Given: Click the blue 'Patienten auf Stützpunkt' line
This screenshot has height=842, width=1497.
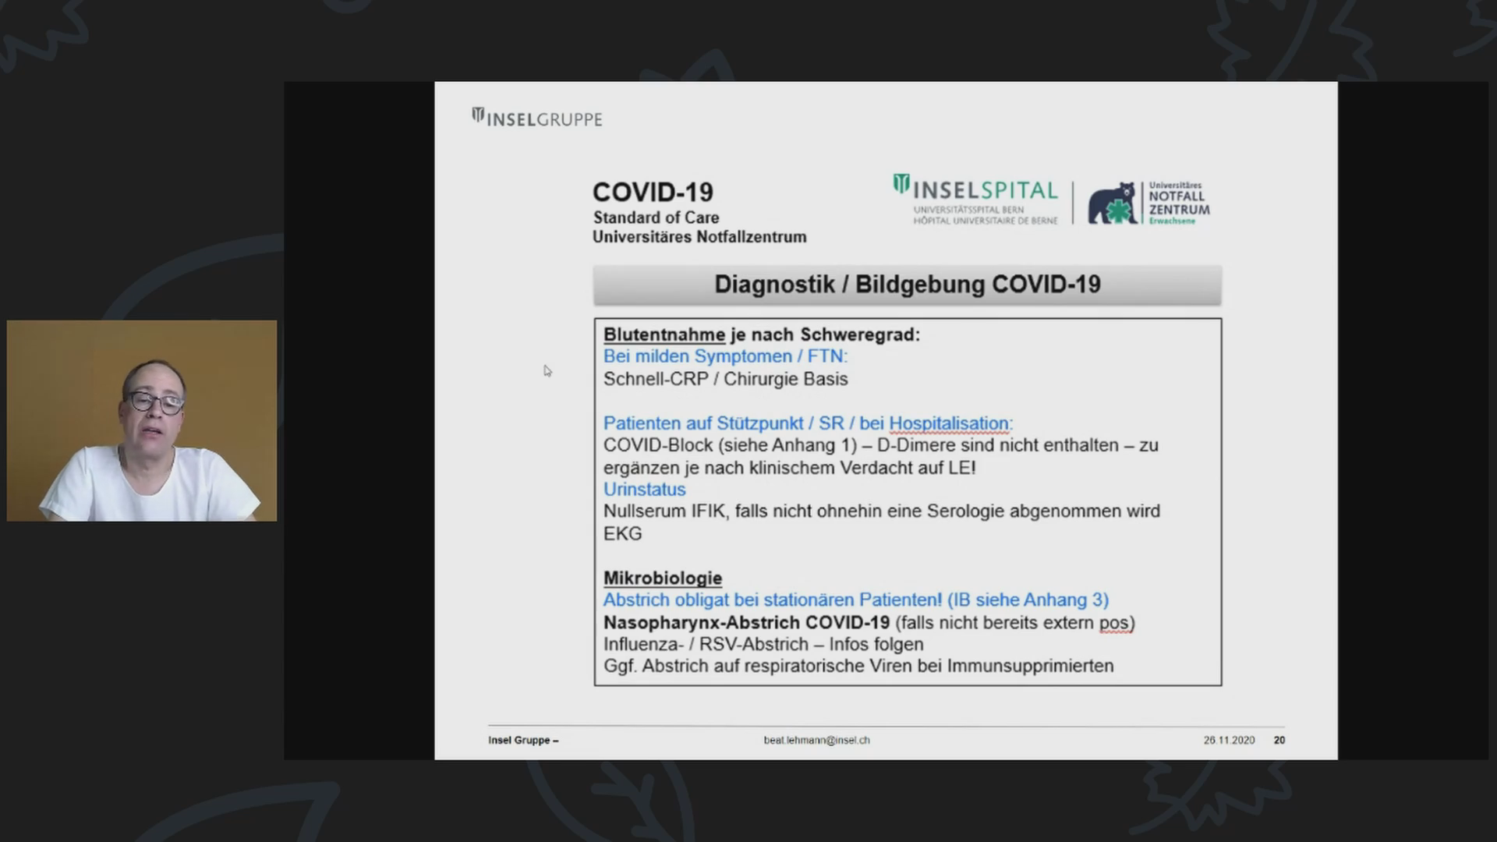Looking at the screenshot, I should click(807, 423).
